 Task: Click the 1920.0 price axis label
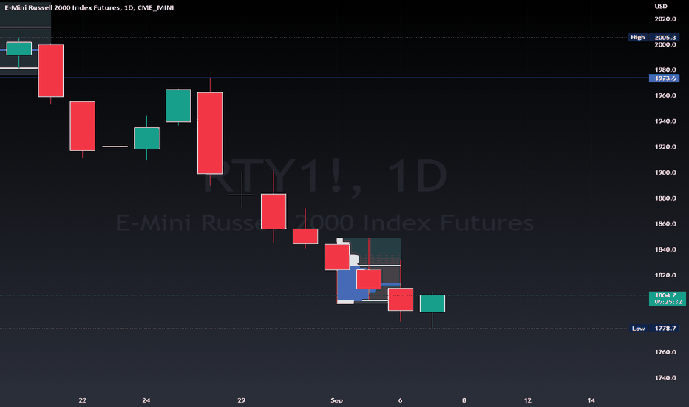pos(665,147)
